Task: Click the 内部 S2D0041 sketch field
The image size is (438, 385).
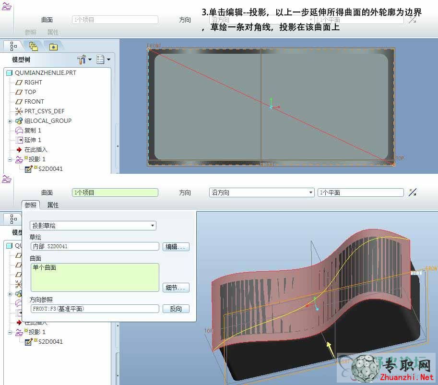Action: [x=95, y=246]
